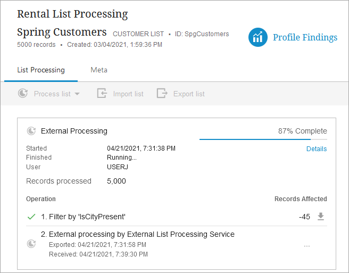Click the Process list spinner icon

[x=23, y=94]
